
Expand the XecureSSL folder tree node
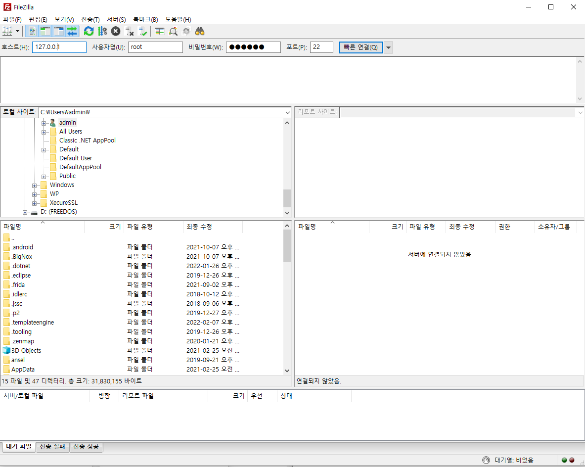34,203
